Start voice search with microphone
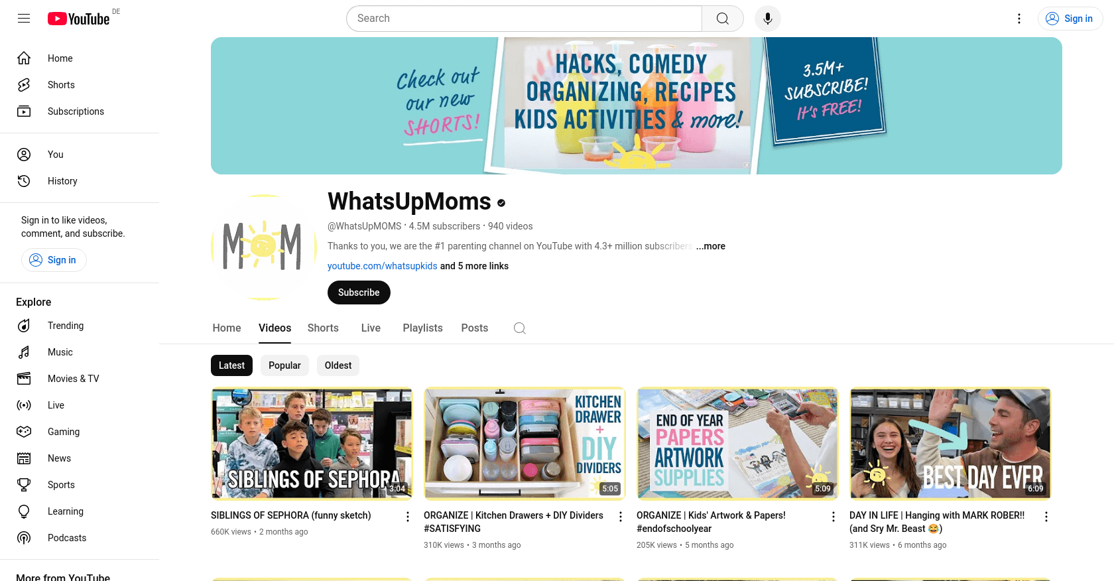This screenshot has height=581, width=1114. pos(768,19)
